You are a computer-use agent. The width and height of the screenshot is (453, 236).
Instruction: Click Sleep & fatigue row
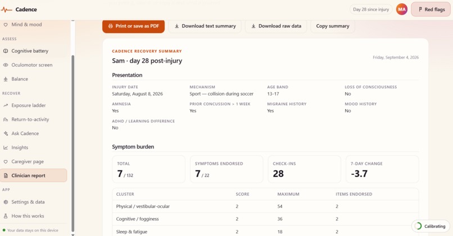[265, 232]
